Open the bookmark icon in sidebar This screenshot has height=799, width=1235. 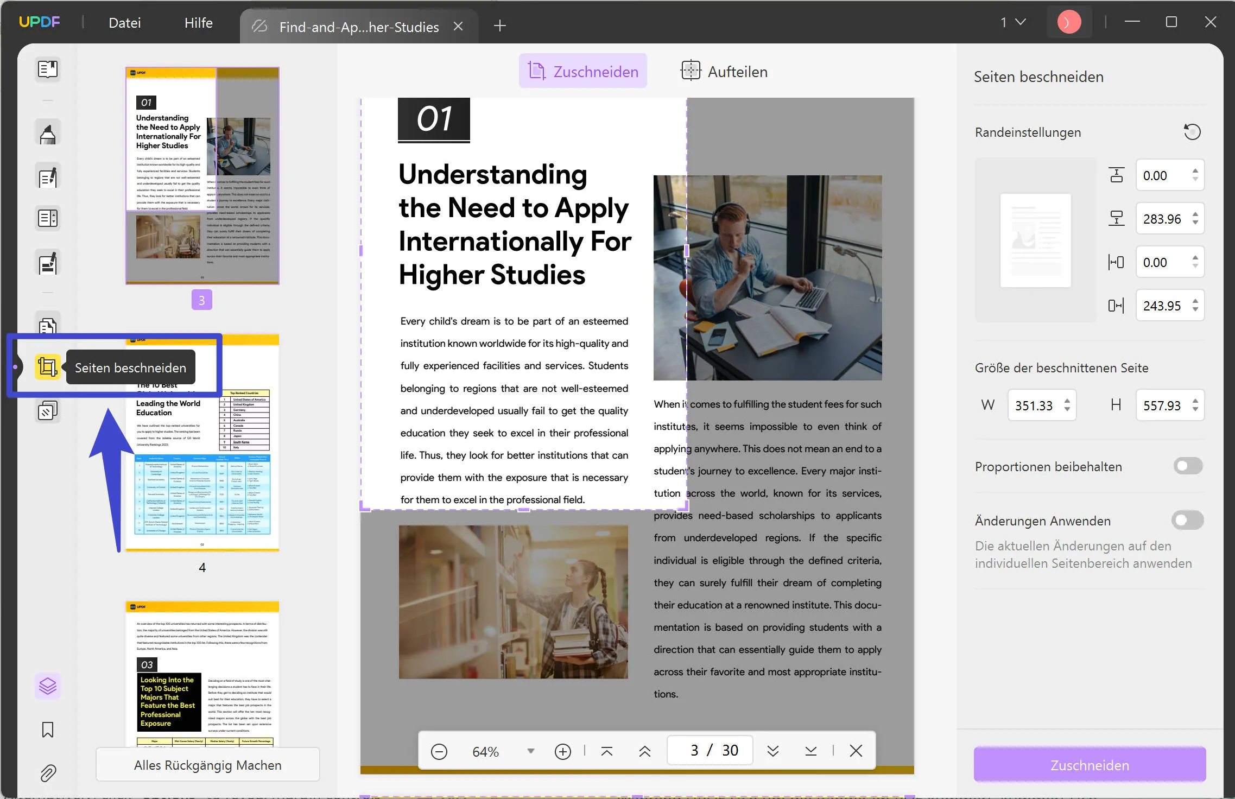pos(48,730)
